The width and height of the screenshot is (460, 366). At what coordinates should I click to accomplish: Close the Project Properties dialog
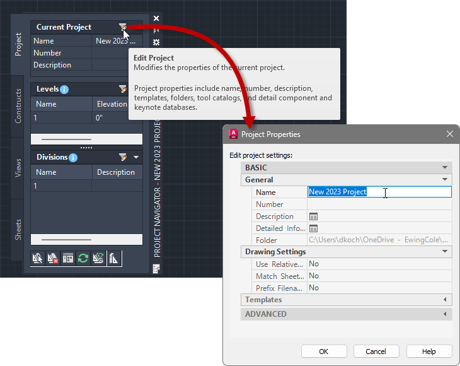point(450,134)
